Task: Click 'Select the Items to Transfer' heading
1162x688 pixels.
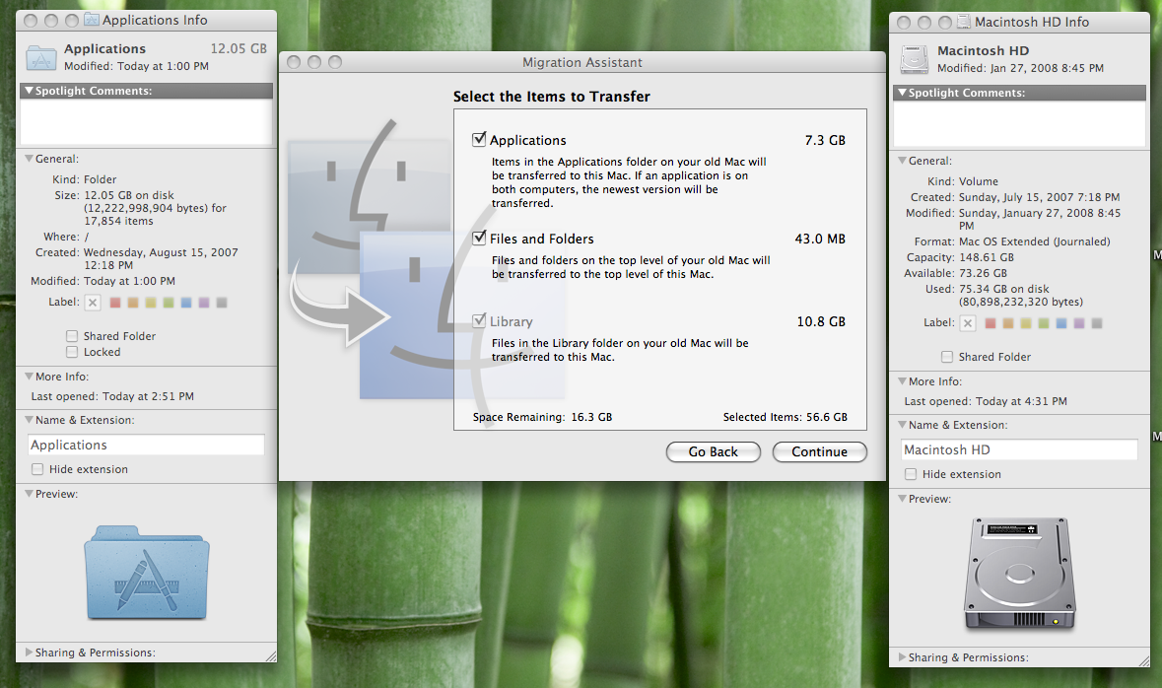Action: pos(551,97)
